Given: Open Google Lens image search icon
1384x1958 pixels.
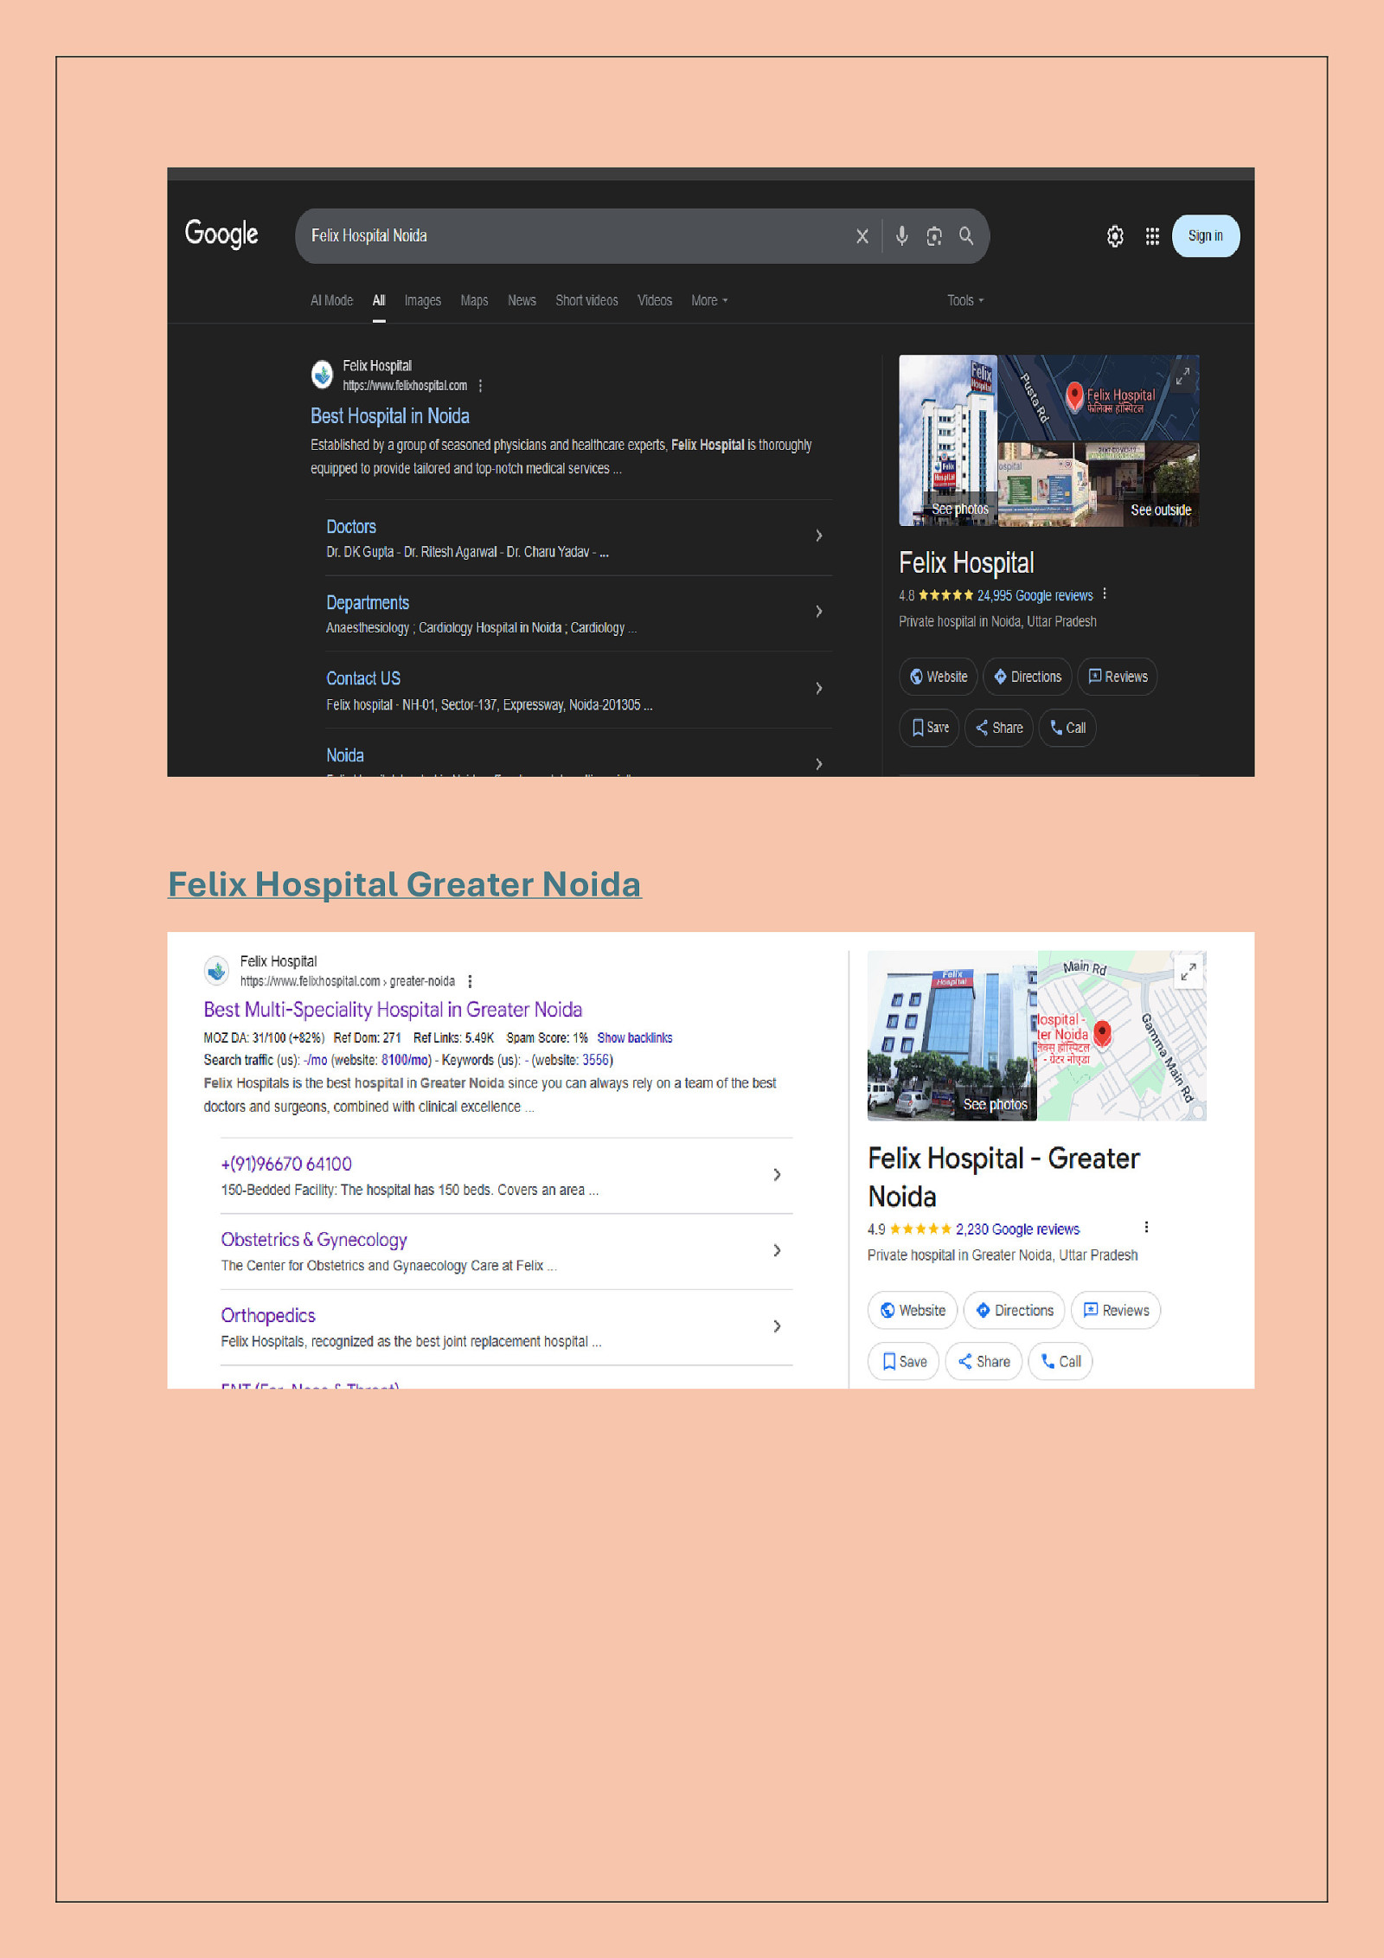Looking at the screenshot, I should click(x=934, y=235).
